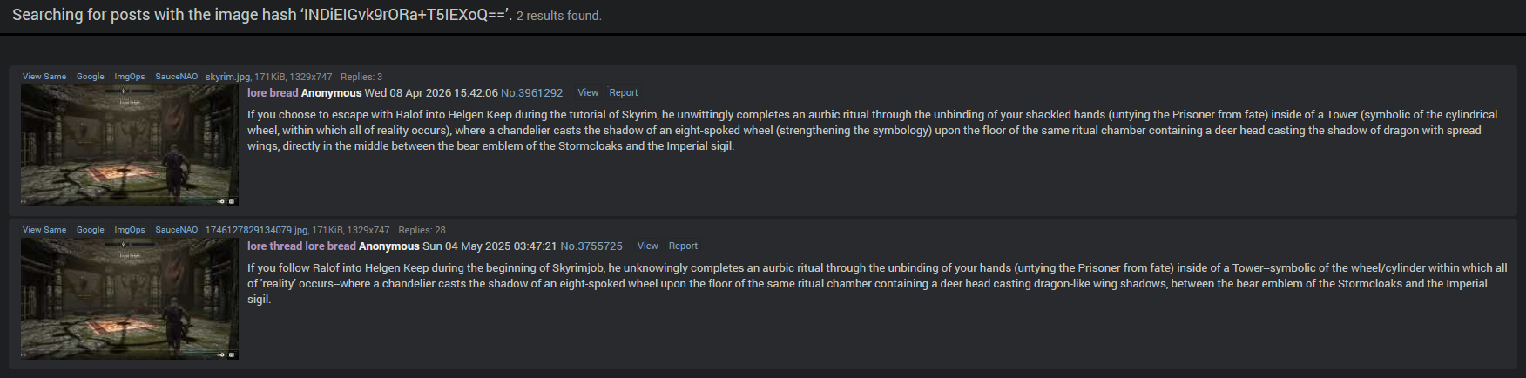Open SauceNAO for the second post image
Viewport: 1526px width, 378px height.
click(176, 230)
